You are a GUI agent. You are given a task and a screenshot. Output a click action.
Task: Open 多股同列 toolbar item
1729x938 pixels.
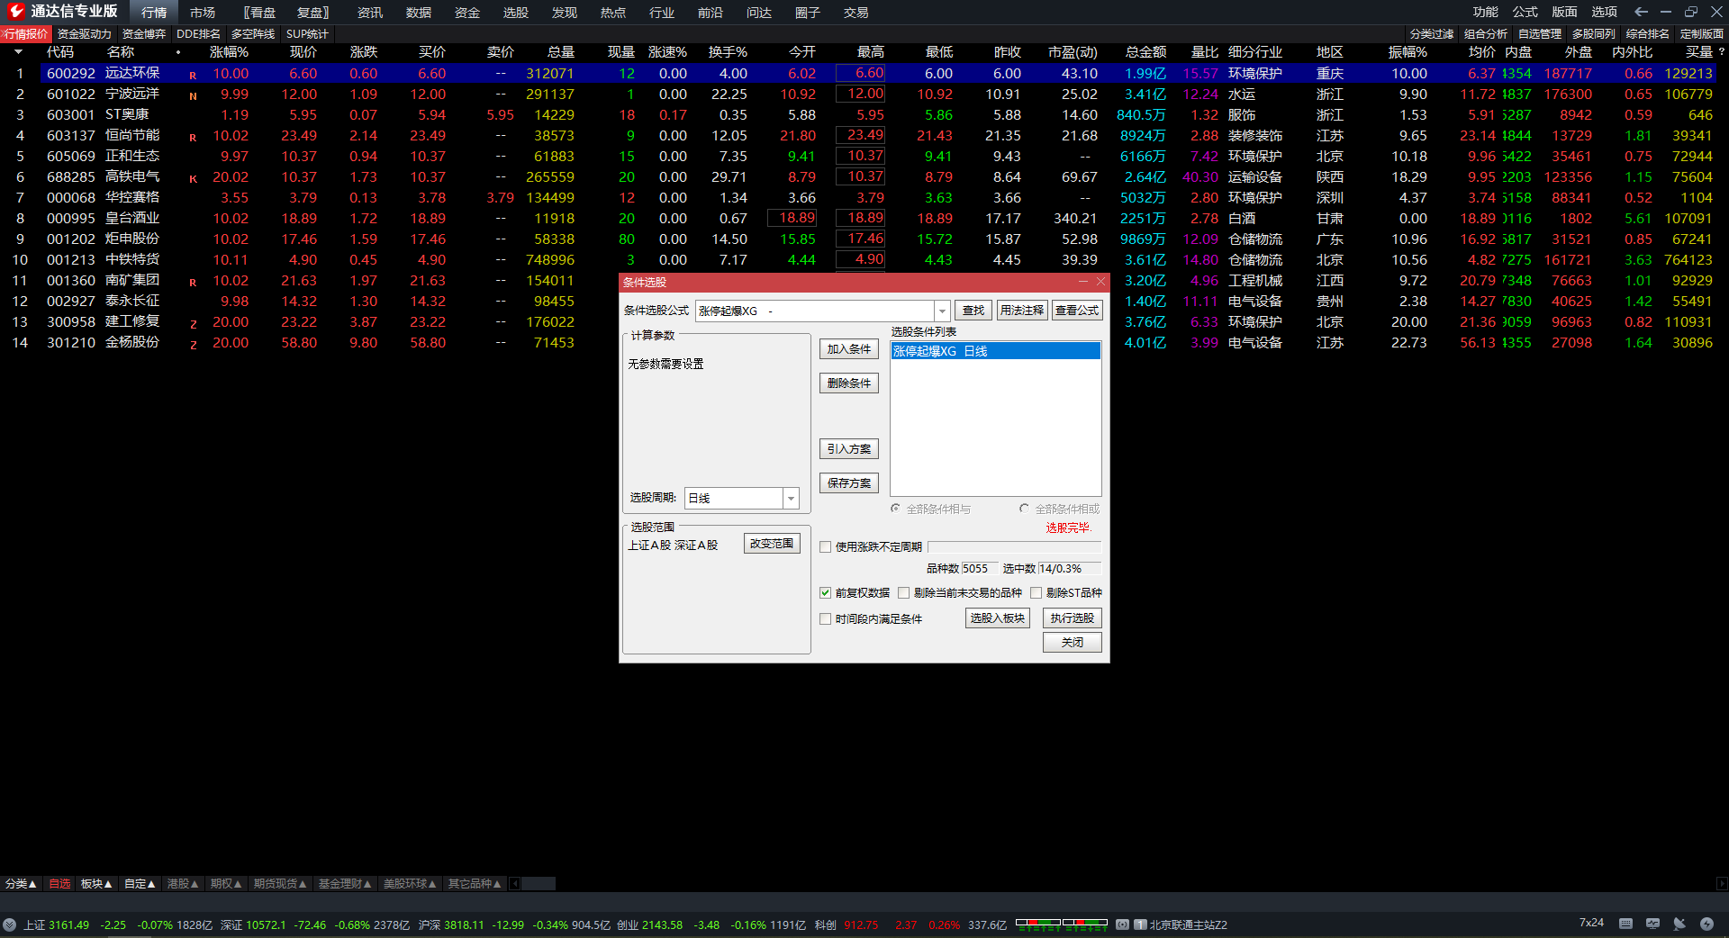point(1594,33)
